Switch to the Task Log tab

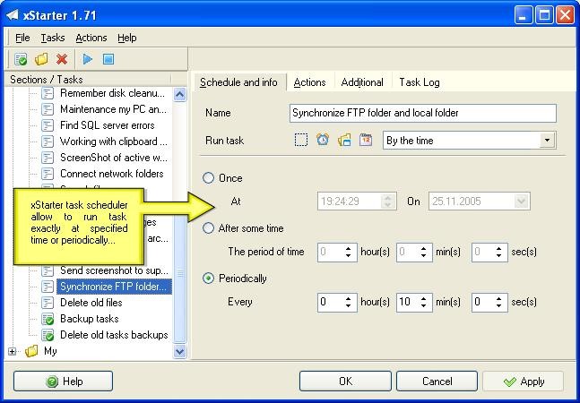tap(419, 82)
